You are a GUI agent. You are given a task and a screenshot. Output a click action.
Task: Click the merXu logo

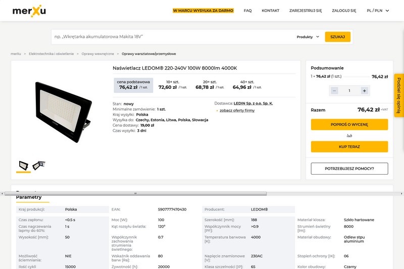(29, 11)
